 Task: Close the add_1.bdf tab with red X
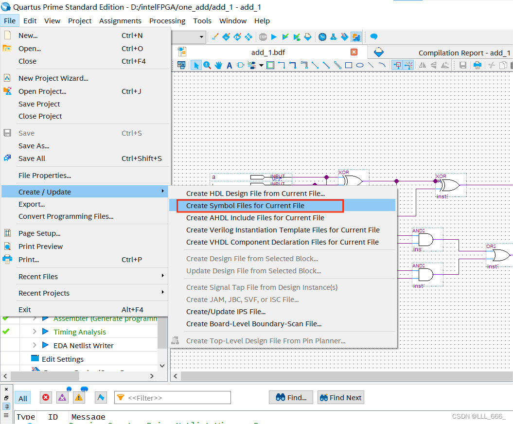tap(354, 52)
